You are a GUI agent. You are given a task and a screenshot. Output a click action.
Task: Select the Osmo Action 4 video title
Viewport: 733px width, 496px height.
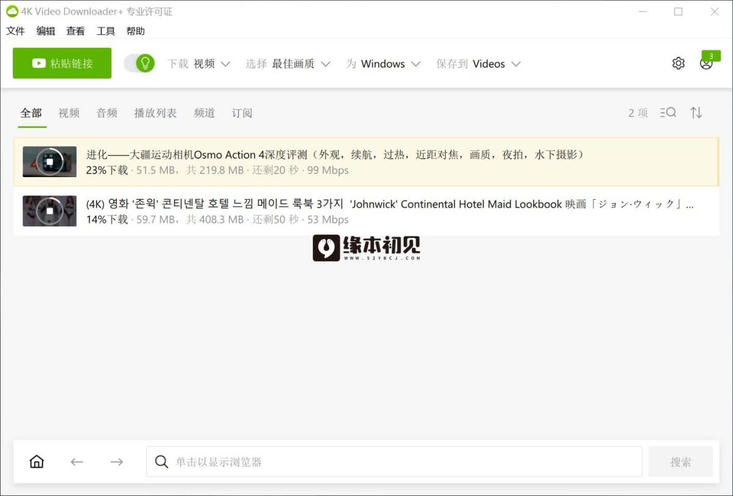(x=335, y=155)
